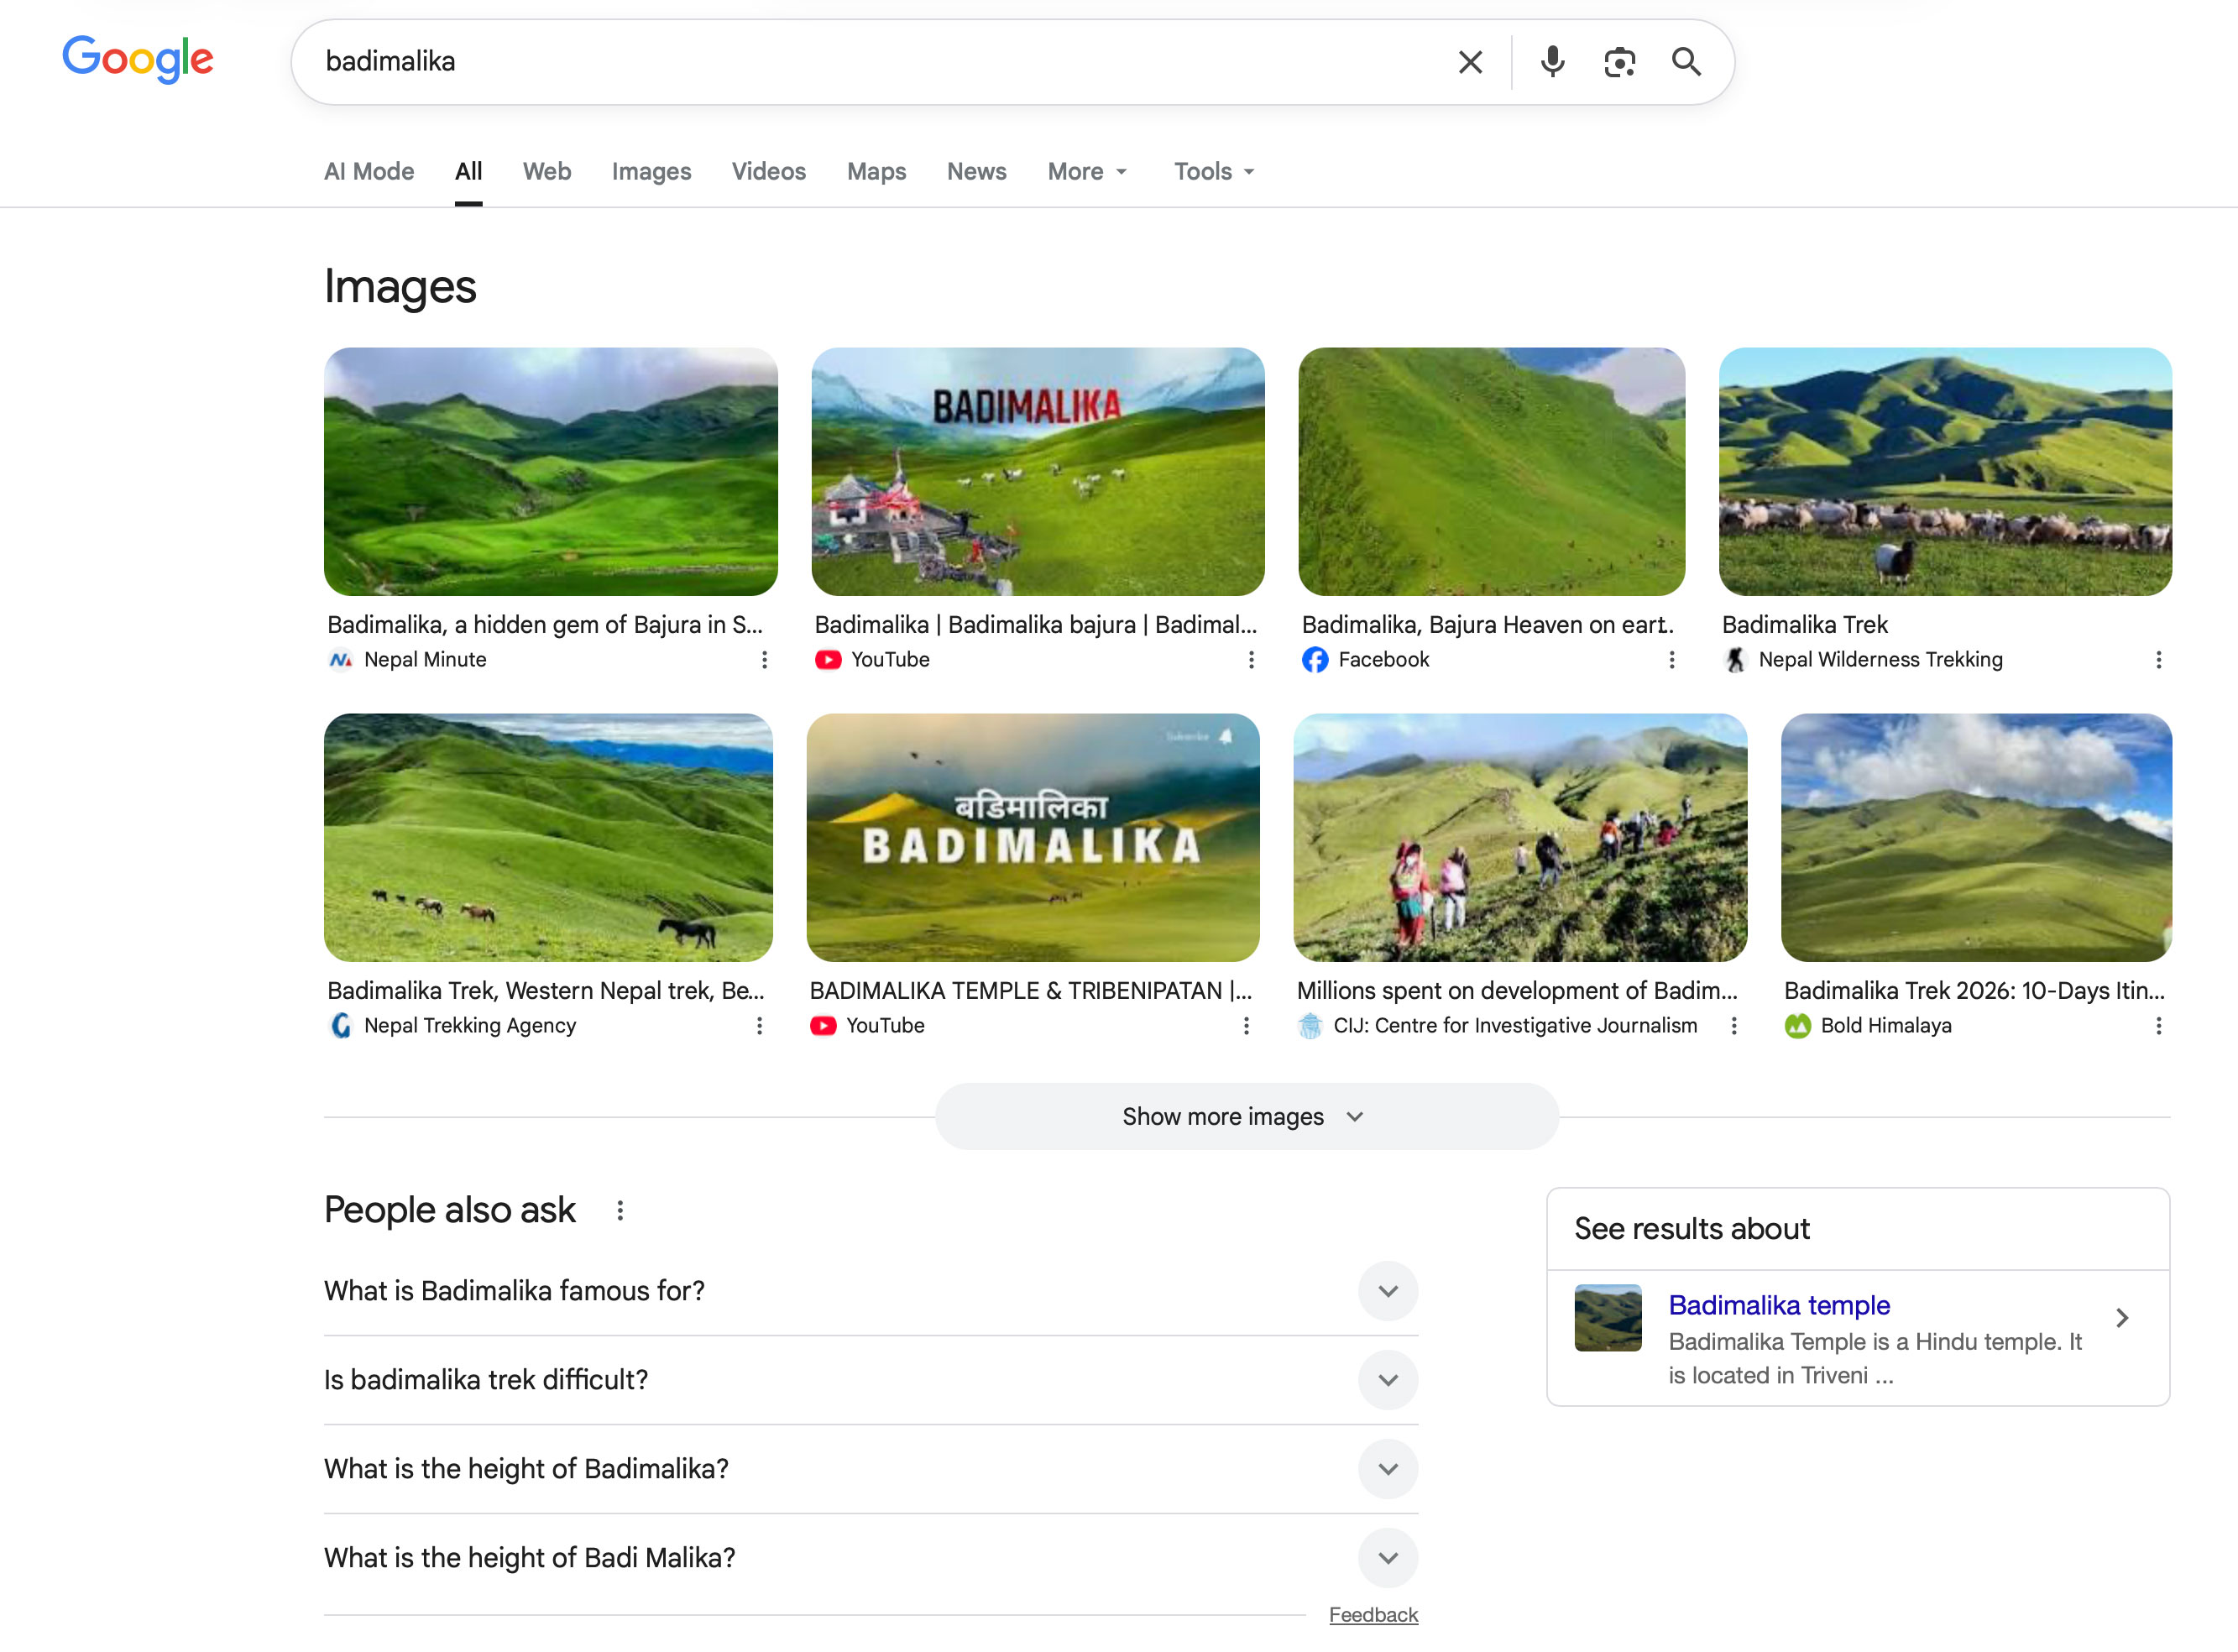
Task: Click the Show more images button
Action: tap(1244, 1116)
